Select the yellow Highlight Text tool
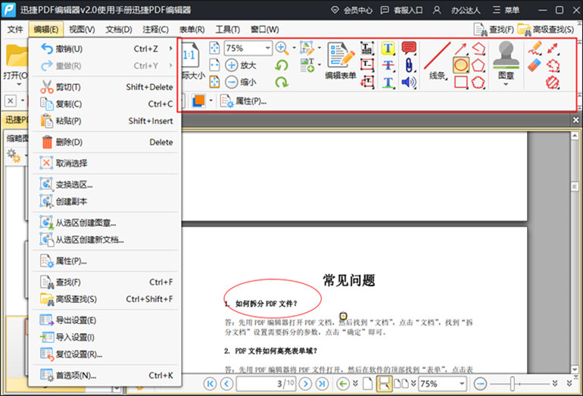The image size is (583, 396). (388, 48)
